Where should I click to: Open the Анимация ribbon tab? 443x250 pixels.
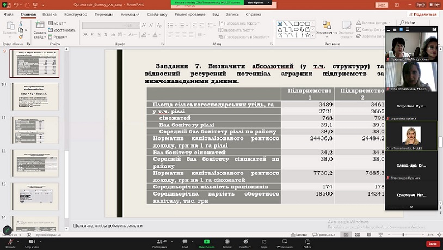(130, 14)
